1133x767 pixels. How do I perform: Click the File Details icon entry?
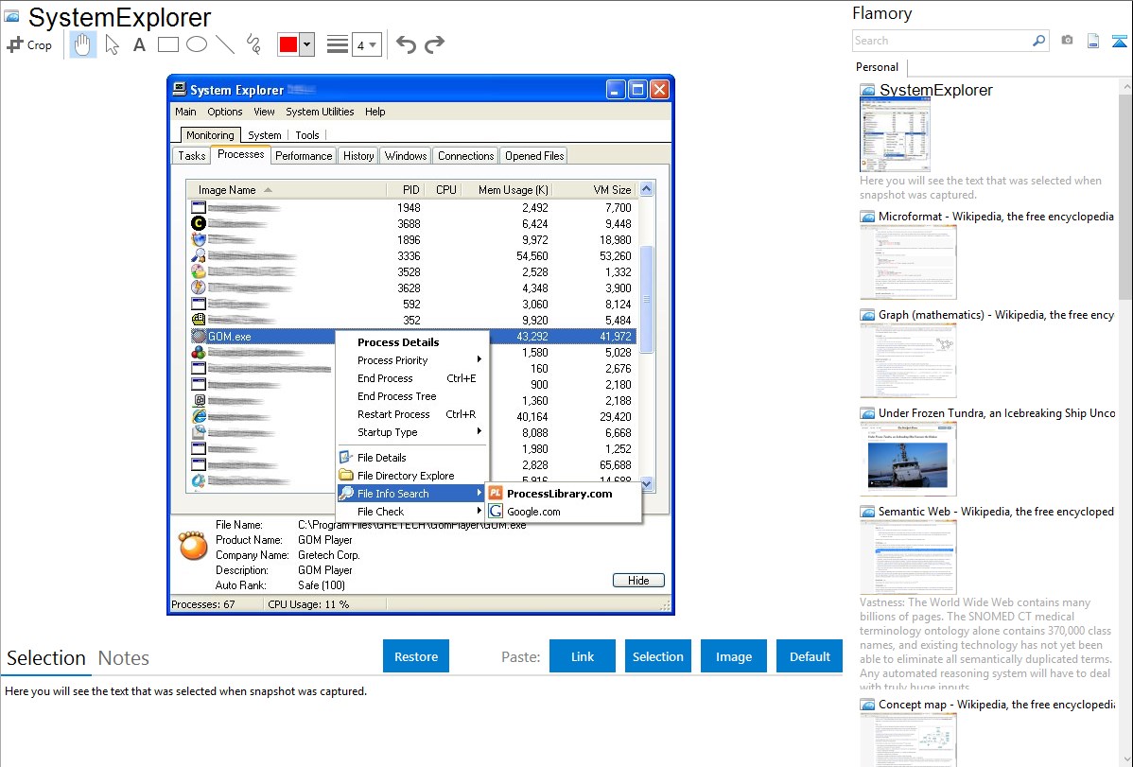coord(346,457)
